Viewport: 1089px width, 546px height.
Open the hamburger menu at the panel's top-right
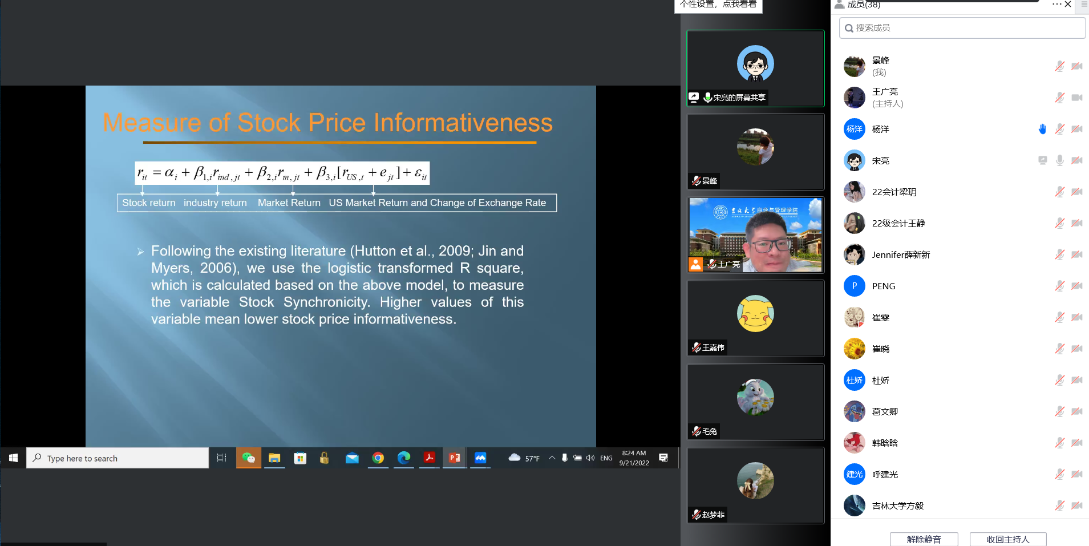1084,4
